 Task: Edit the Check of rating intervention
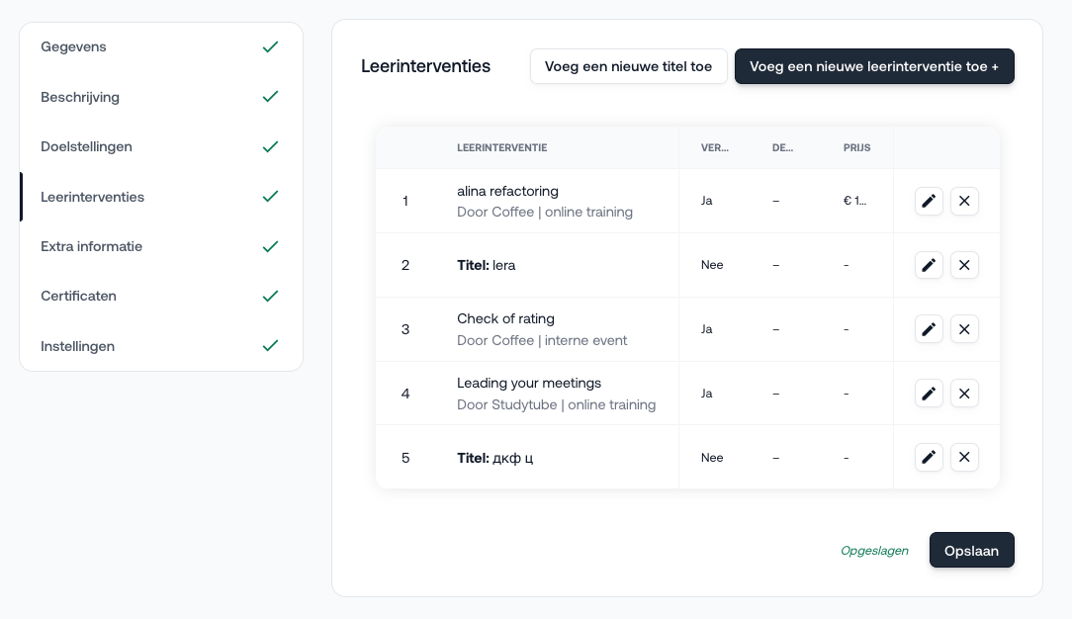pyautogui.click(x=929, y=329)
